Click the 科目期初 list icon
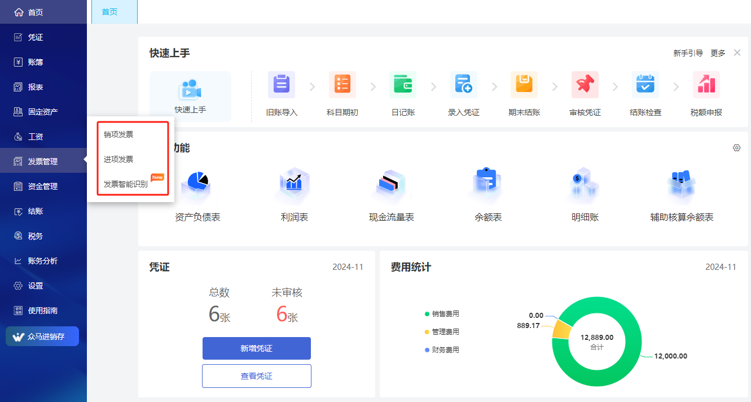This screenshot has width=751, height=402. (342, 85)
